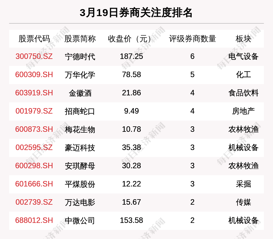This screenshot has height=239, width=273.
Task: Select the 板块 column header
Action: [x=243, y=39]
